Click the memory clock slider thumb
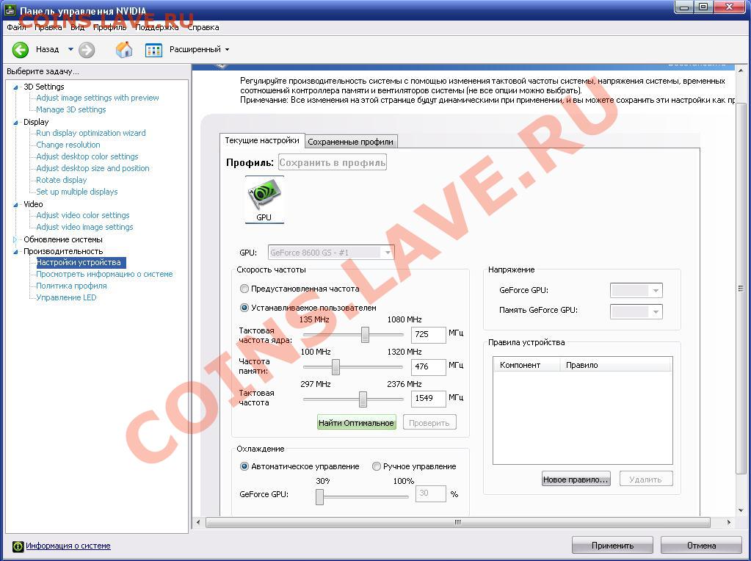The image size is (751, 561). click(335, 367)
